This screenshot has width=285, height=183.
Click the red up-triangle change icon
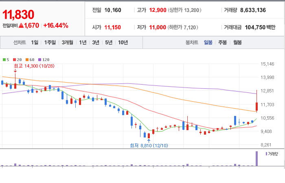[x=21, y=25]
